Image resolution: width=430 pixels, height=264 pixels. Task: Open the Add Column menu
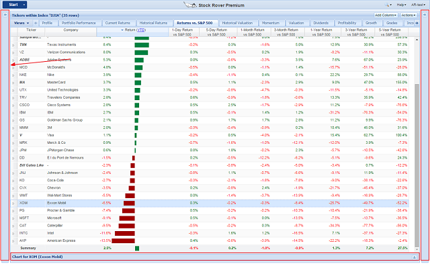click(386, 15)
